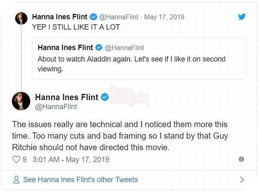Click the May 17, 2019 date link
Screen dimensions: 259x192
pos(164,17)
